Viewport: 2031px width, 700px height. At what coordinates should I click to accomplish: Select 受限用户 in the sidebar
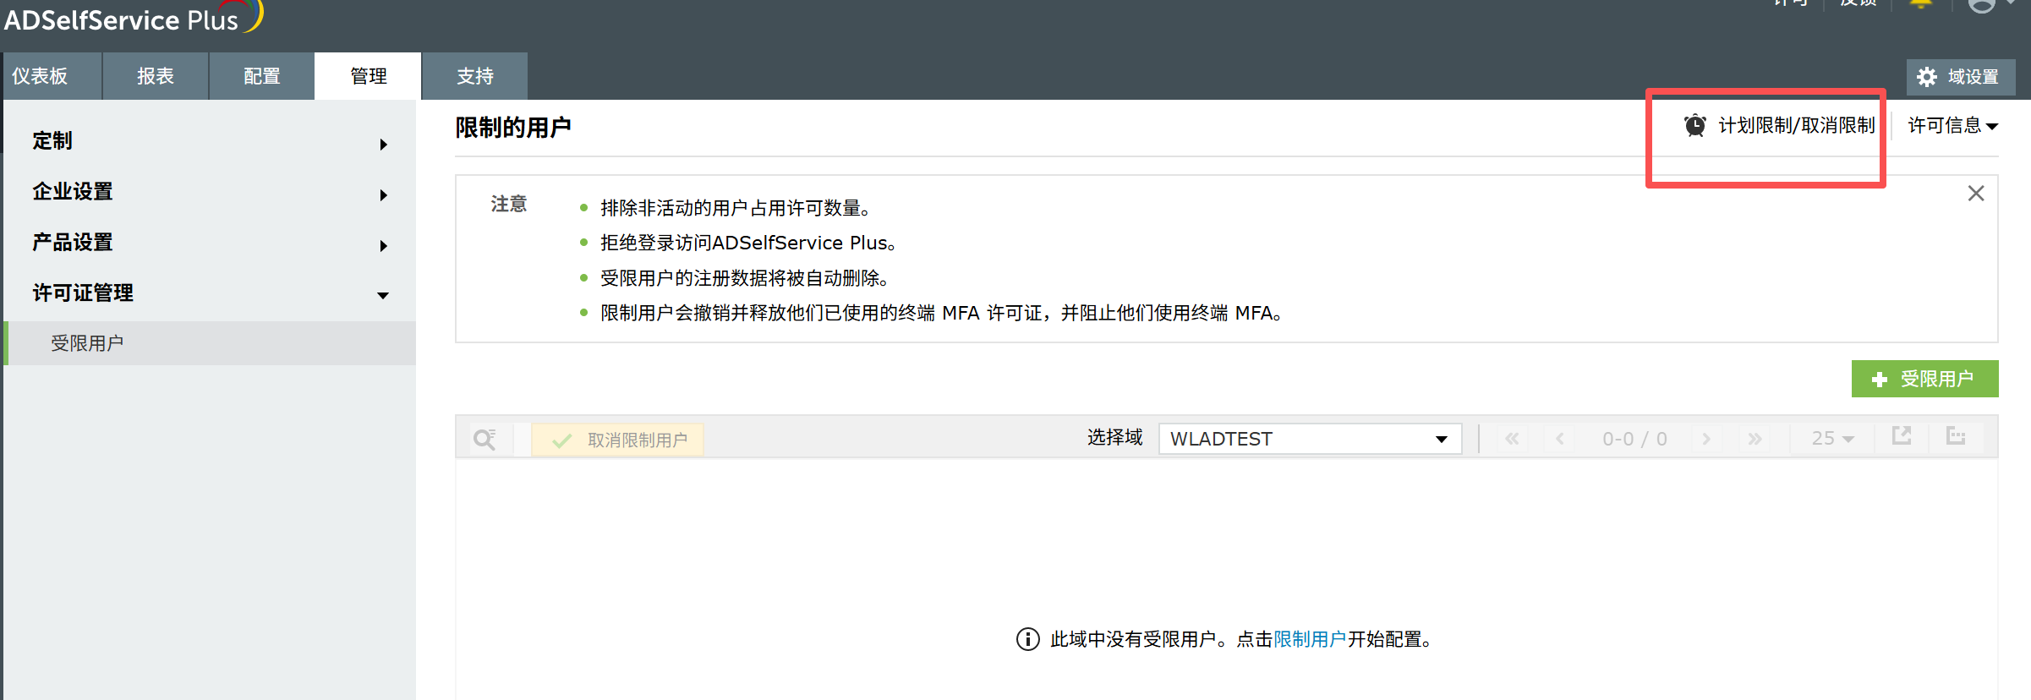click(x=210, y=343)
